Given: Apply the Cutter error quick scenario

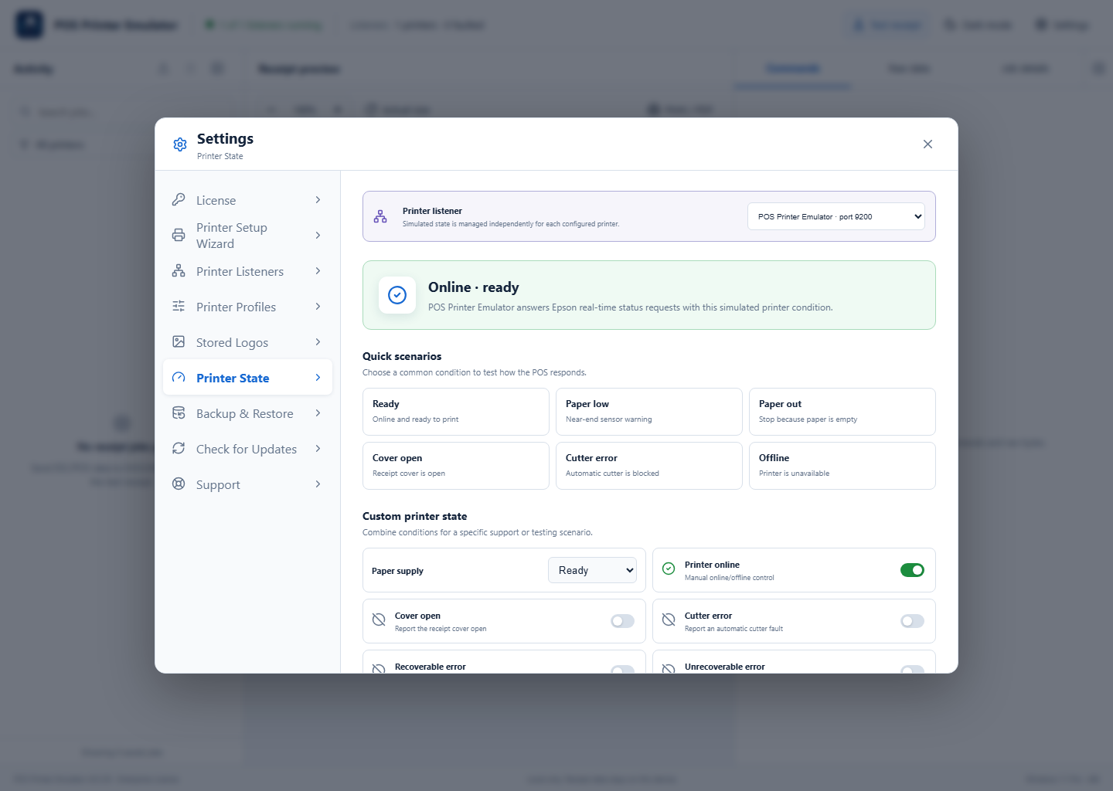Looking at the screenshot, I should pyautogui.click(x=649, y=466).
